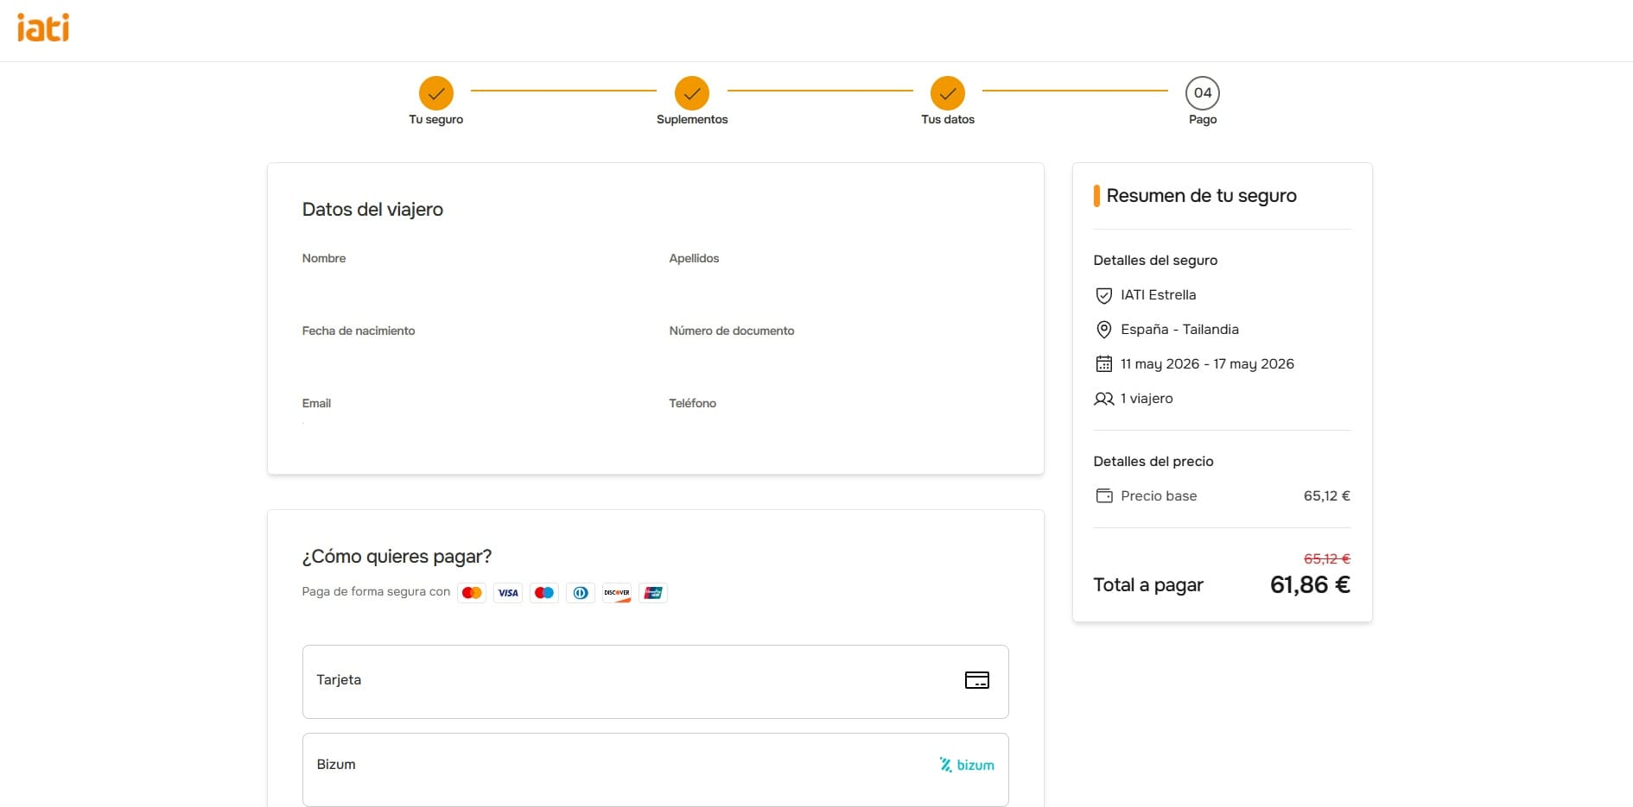Choose Tarjeta as the payment method
The image size is (1633, 807).
[x=656, y=682]
